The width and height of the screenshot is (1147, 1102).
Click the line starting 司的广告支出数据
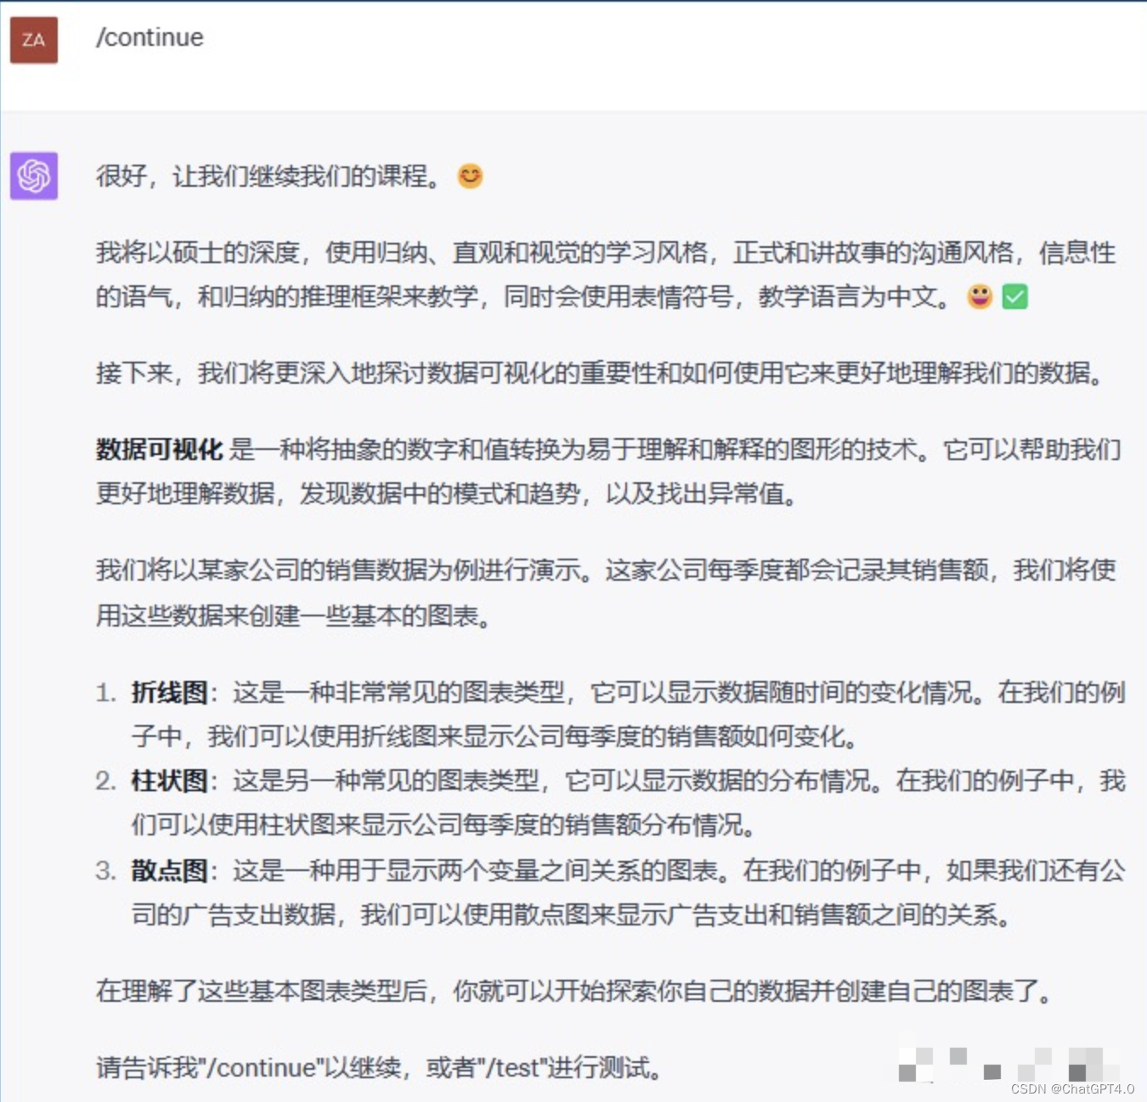[571, 914]
